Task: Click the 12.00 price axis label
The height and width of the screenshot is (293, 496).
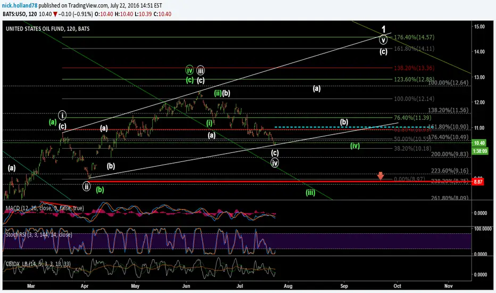Action: (479, 102)
